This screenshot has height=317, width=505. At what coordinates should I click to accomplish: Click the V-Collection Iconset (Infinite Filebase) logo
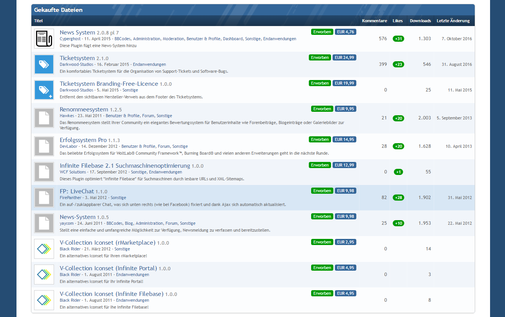[x=44, y=300]
